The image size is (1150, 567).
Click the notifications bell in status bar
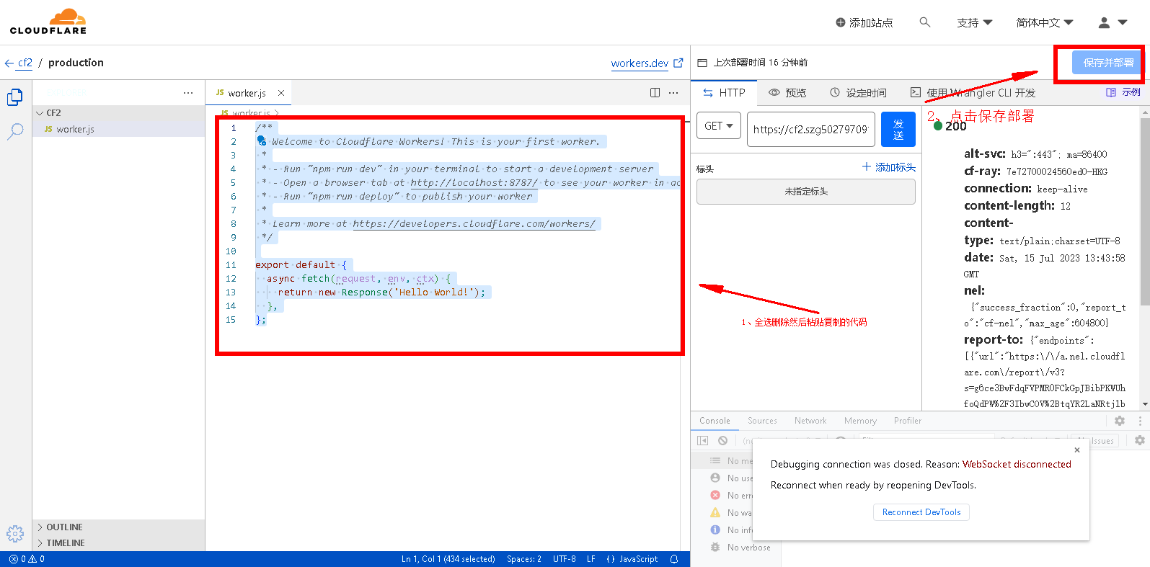coord(674,559)
